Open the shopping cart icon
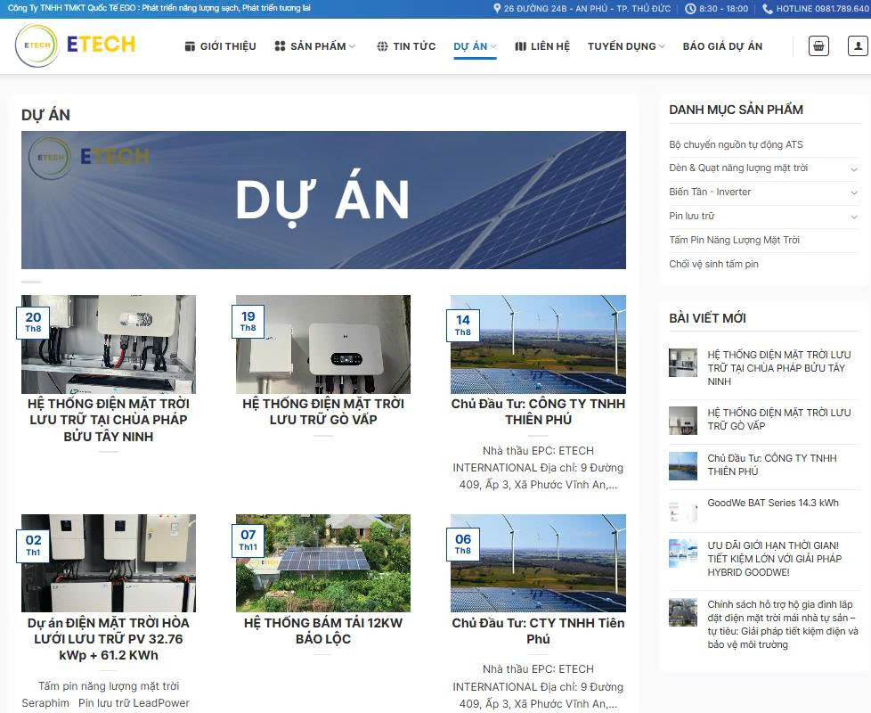The height and width of the screenshot is (713, 871). [x=818, y=46]
